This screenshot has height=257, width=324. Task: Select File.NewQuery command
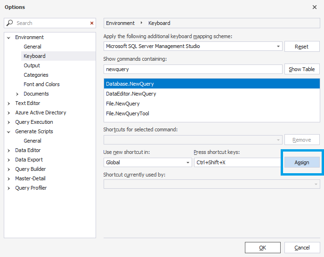pyautogui.click(x=212, y=104)
